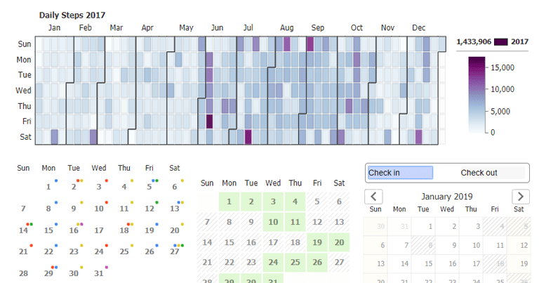Viewport: 539px width, 283px height.
Task: Choose green day 26 in availability calendar
Action: (317, 262)
